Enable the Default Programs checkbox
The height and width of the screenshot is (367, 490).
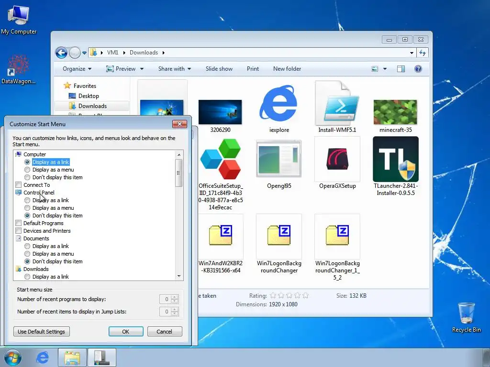click(x=19, y=223)
